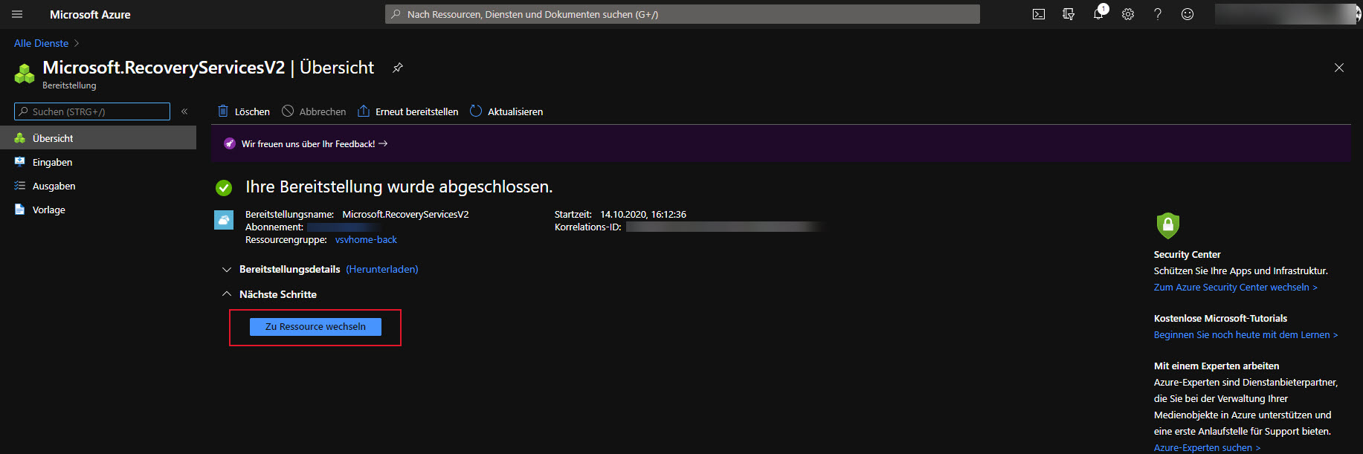1363x454 pixels.
Task: Click Microsoft Azure home title
Action: pyautogui.click(x=90, y=14)
